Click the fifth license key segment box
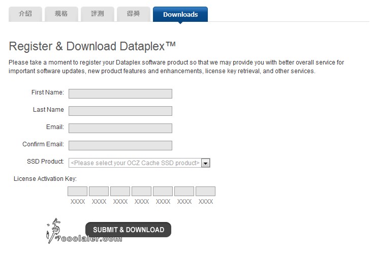The height and width of the screenshot is (253, 376). click(x=163, y=192)
